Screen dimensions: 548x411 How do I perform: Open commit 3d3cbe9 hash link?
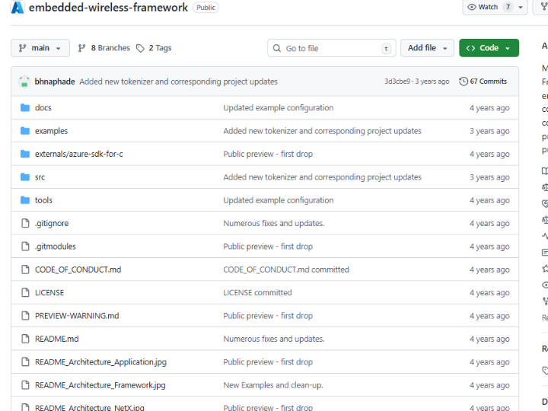pyautogui.click(x=397, y=81)
